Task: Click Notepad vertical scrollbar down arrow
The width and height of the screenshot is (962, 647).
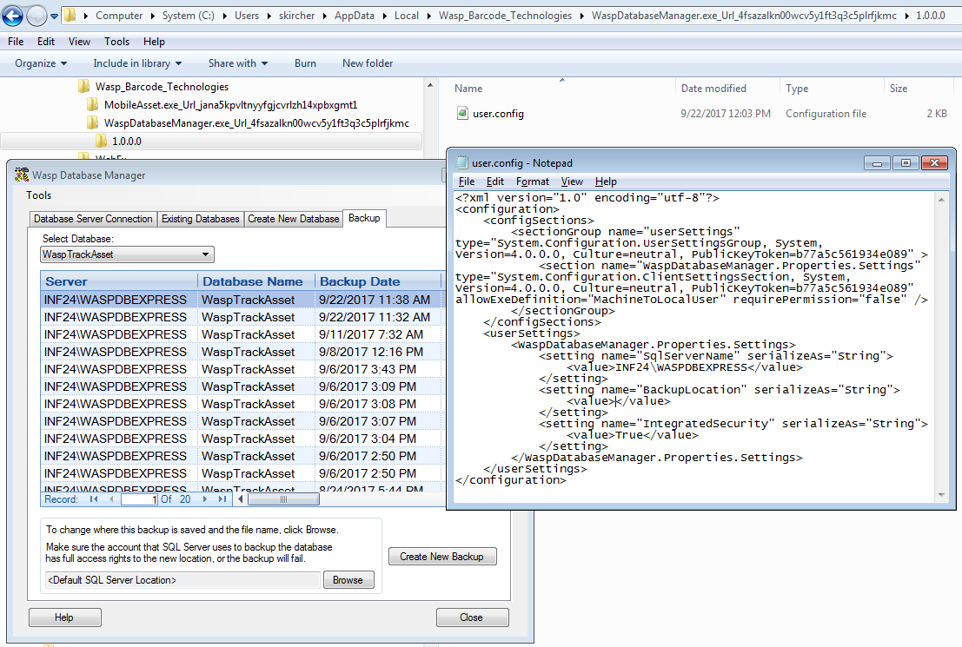Action: pyautogui.click(x=941, y=495)
